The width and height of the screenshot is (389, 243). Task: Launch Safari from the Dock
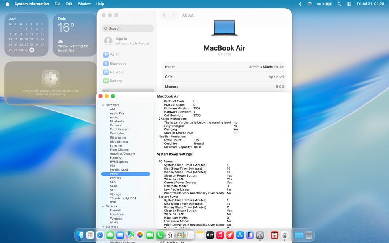coord(100,235)
